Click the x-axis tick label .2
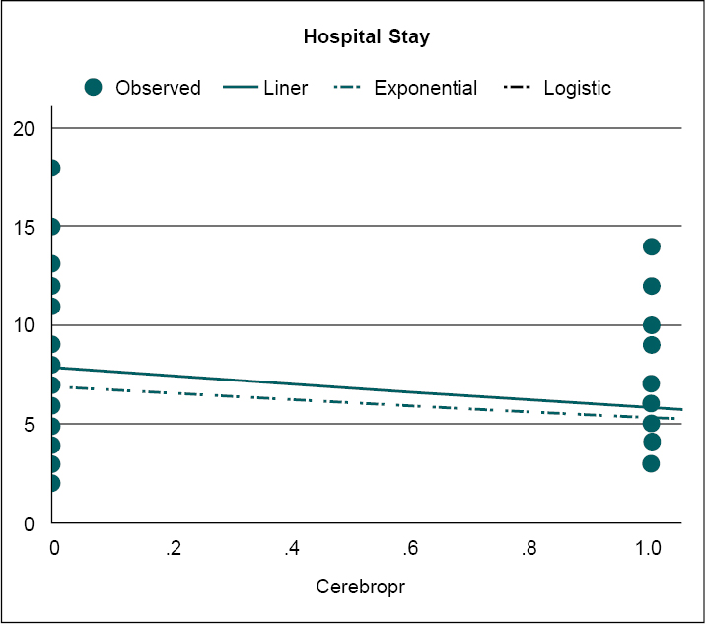Screen dimensions: 705x624 click(173, 549)
